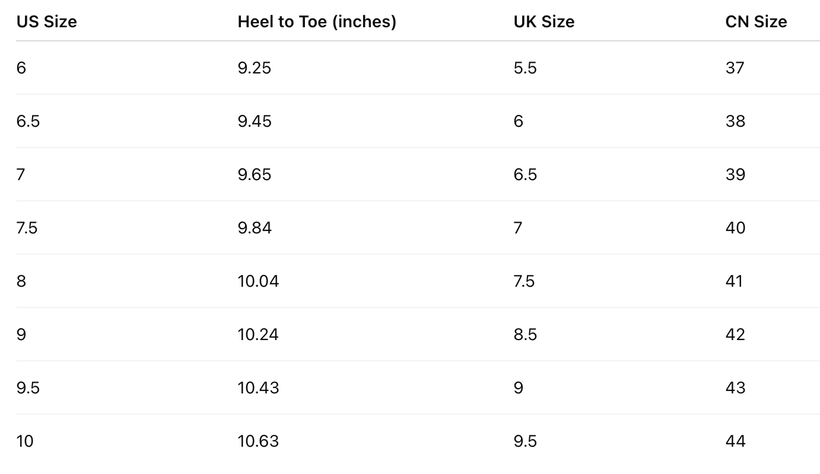Image resolution: width=820 pixels, height=474 pixels.
Task: Click the UK Size column header
Action: pos(544,22)
